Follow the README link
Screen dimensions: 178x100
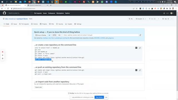tap(97, 38)
